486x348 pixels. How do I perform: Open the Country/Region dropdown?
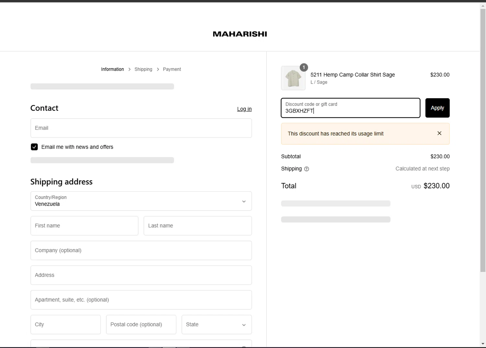(x=141, y=201)
